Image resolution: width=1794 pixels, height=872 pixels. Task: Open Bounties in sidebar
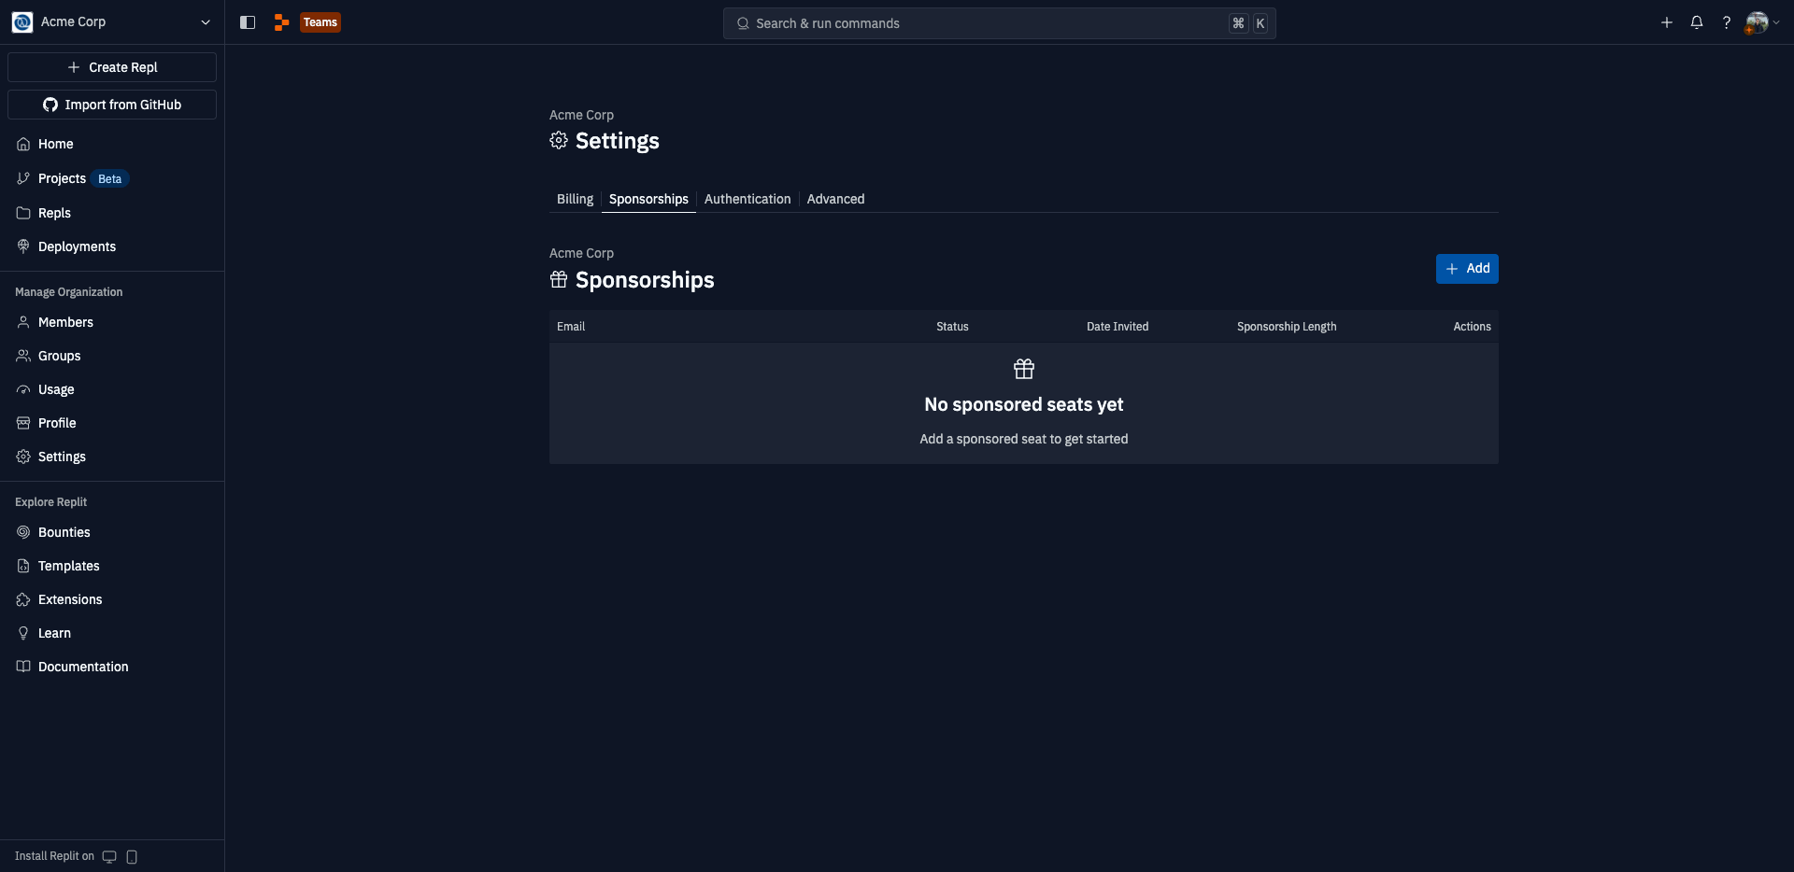coord(112,532)
